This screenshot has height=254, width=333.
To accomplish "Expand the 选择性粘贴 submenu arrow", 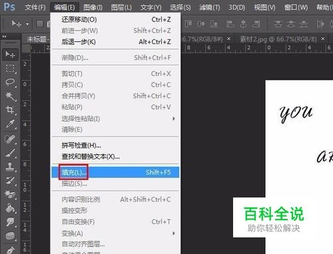I will tap(174, 119).
